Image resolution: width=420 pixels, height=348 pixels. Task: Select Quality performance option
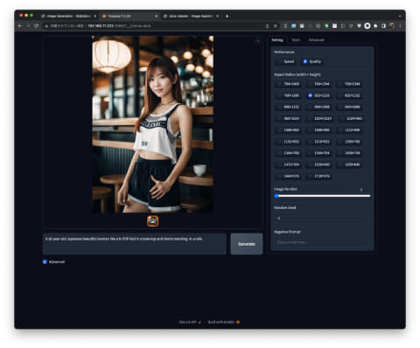point(311,61)
